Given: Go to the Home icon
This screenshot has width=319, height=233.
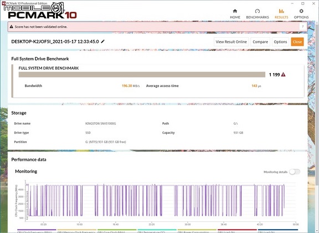Looking at the screenshot, I should 235,11.
